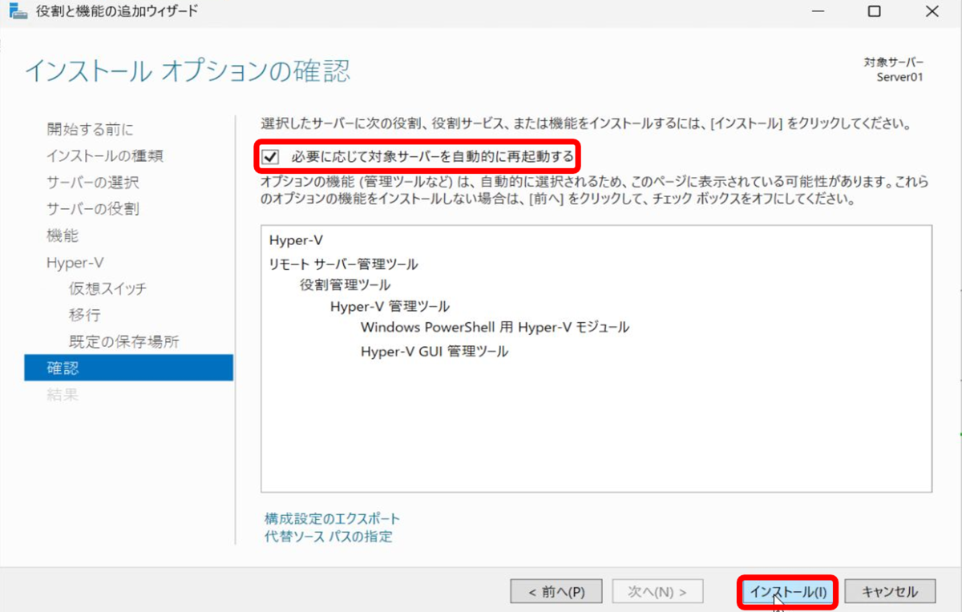This screenshot has height=612, width=962.
Task: Select the 仮想スイッチ step
Action: 107,289
